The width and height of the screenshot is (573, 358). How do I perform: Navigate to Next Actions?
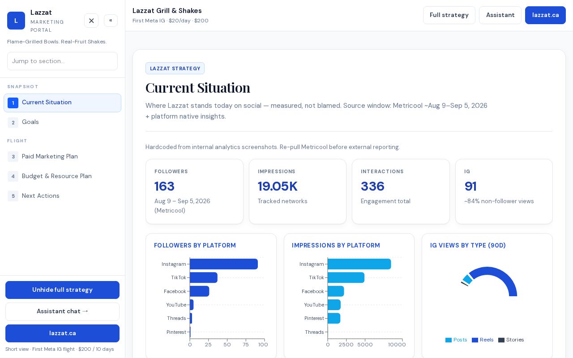(62, 196)
